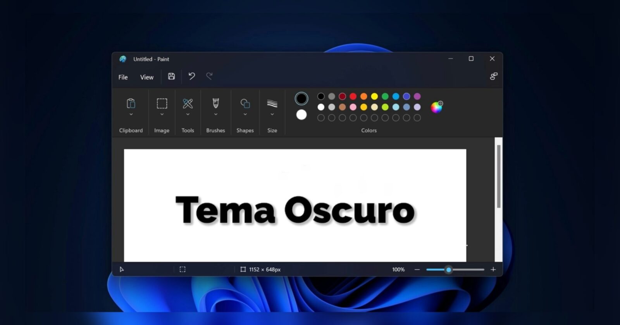The width and height of the screenshot is (620, 325).
Task: Click the Size line-thickness icon
Action: pyautogui.click(x=272, y=103)
